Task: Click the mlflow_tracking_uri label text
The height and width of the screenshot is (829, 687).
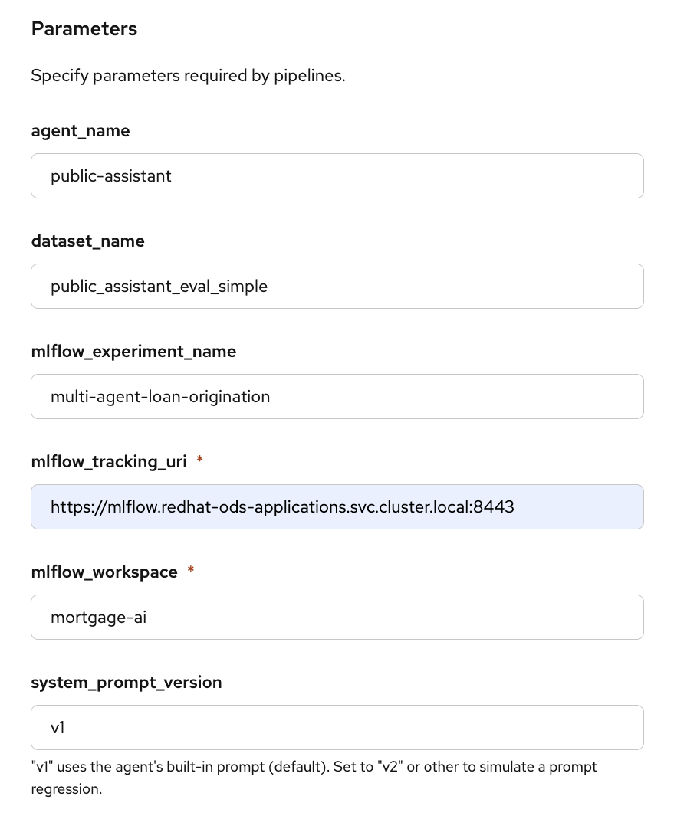Action: point(109,462)
